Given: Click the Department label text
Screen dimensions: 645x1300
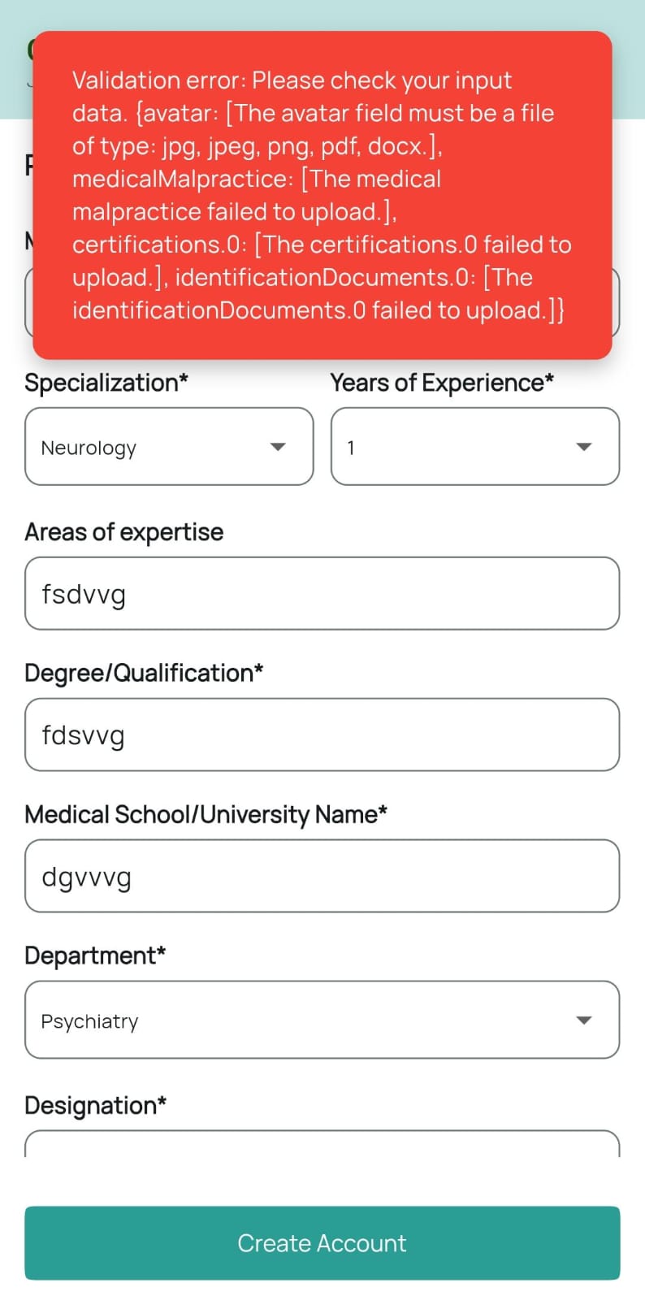Looking at the screenshot, I should (95, 955).
